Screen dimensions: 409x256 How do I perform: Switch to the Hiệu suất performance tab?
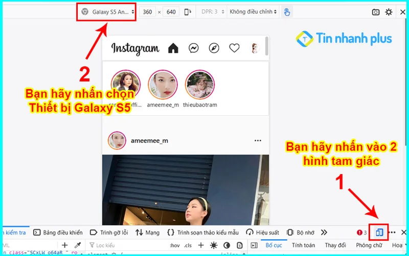(262, 232)
